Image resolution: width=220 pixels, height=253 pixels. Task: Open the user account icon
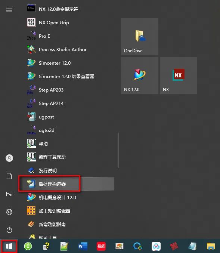9,158
